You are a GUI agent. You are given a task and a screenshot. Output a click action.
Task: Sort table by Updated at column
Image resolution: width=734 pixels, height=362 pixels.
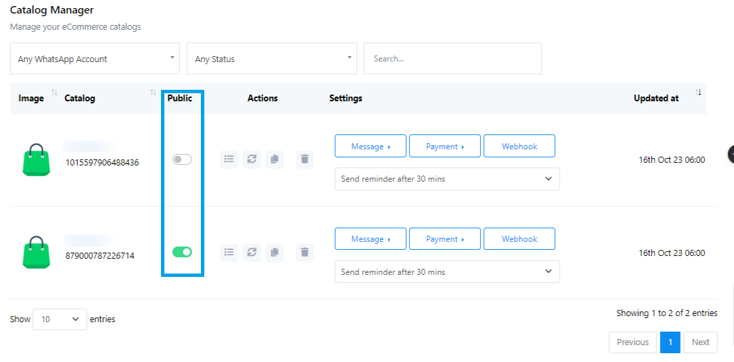tap(656, 99)
